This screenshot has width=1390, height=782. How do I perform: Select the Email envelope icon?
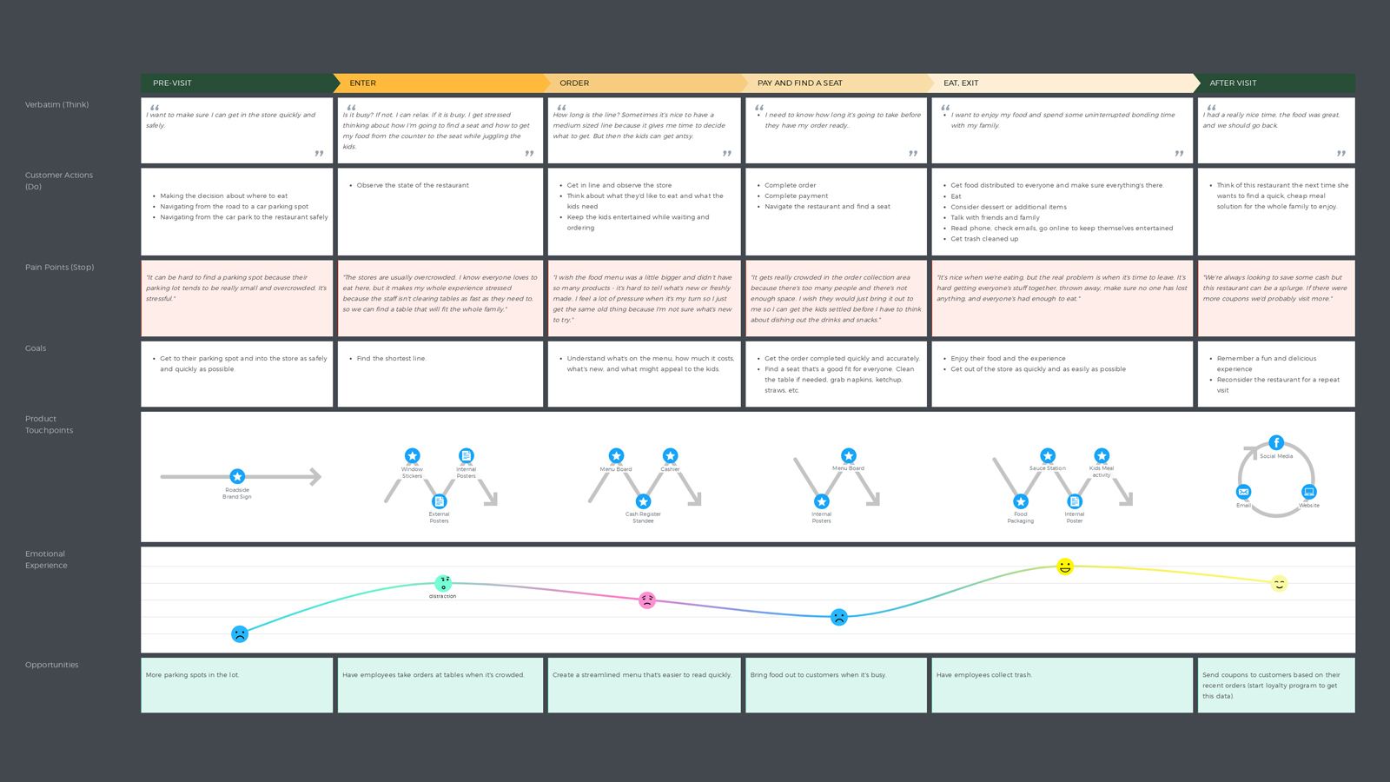pyautogui.click(x=1244, y=492)
